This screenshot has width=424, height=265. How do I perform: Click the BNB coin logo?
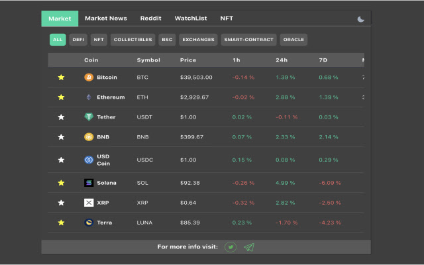[89, 137]
